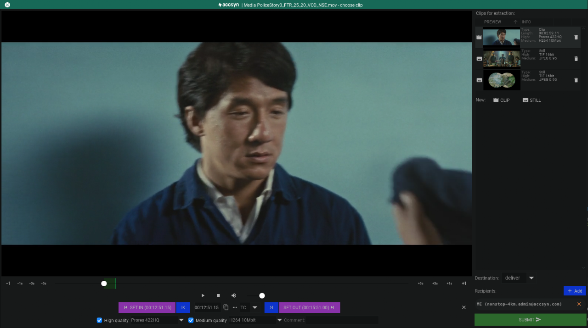
Task: Select the binocular still's image icon
Action: [479, 80]
